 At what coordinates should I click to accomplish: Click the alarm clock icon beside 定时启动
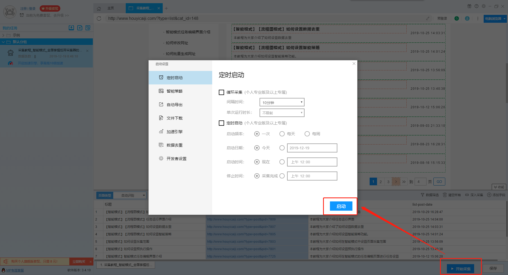[161, 77]
